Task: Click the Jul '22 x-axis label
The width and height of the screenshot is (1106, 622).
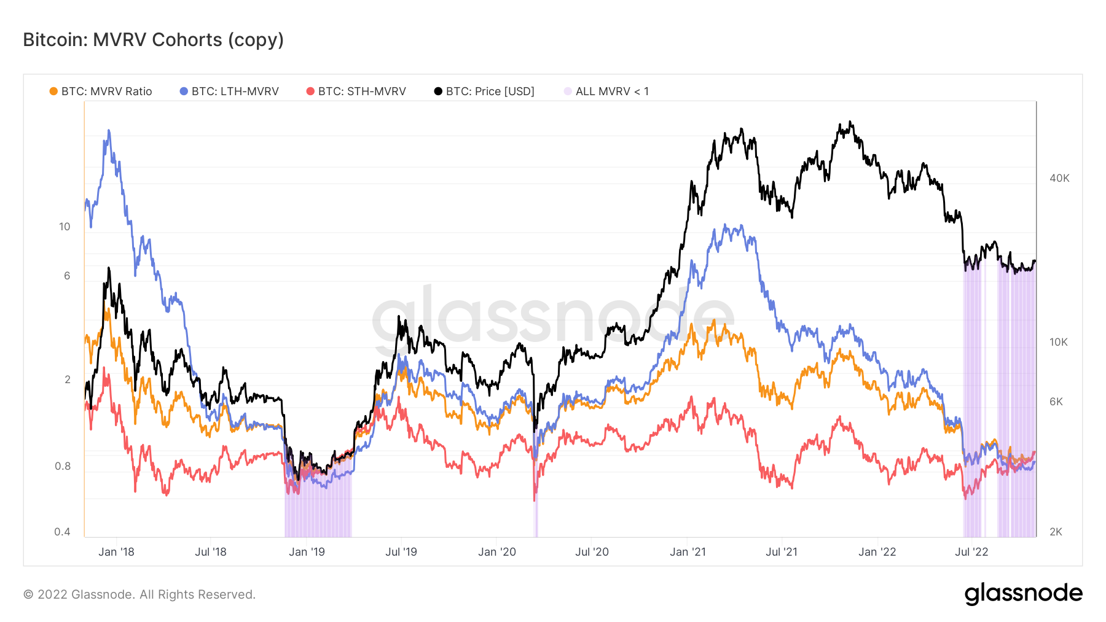Action: pyautogui.click(x=971, y=552)
